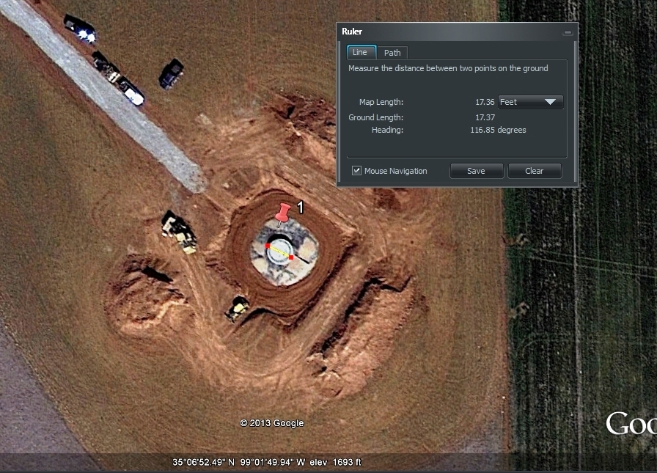Click the Ground Length label
The height and width of the screenshot is (473, 657).
click(x=376, y=118)
